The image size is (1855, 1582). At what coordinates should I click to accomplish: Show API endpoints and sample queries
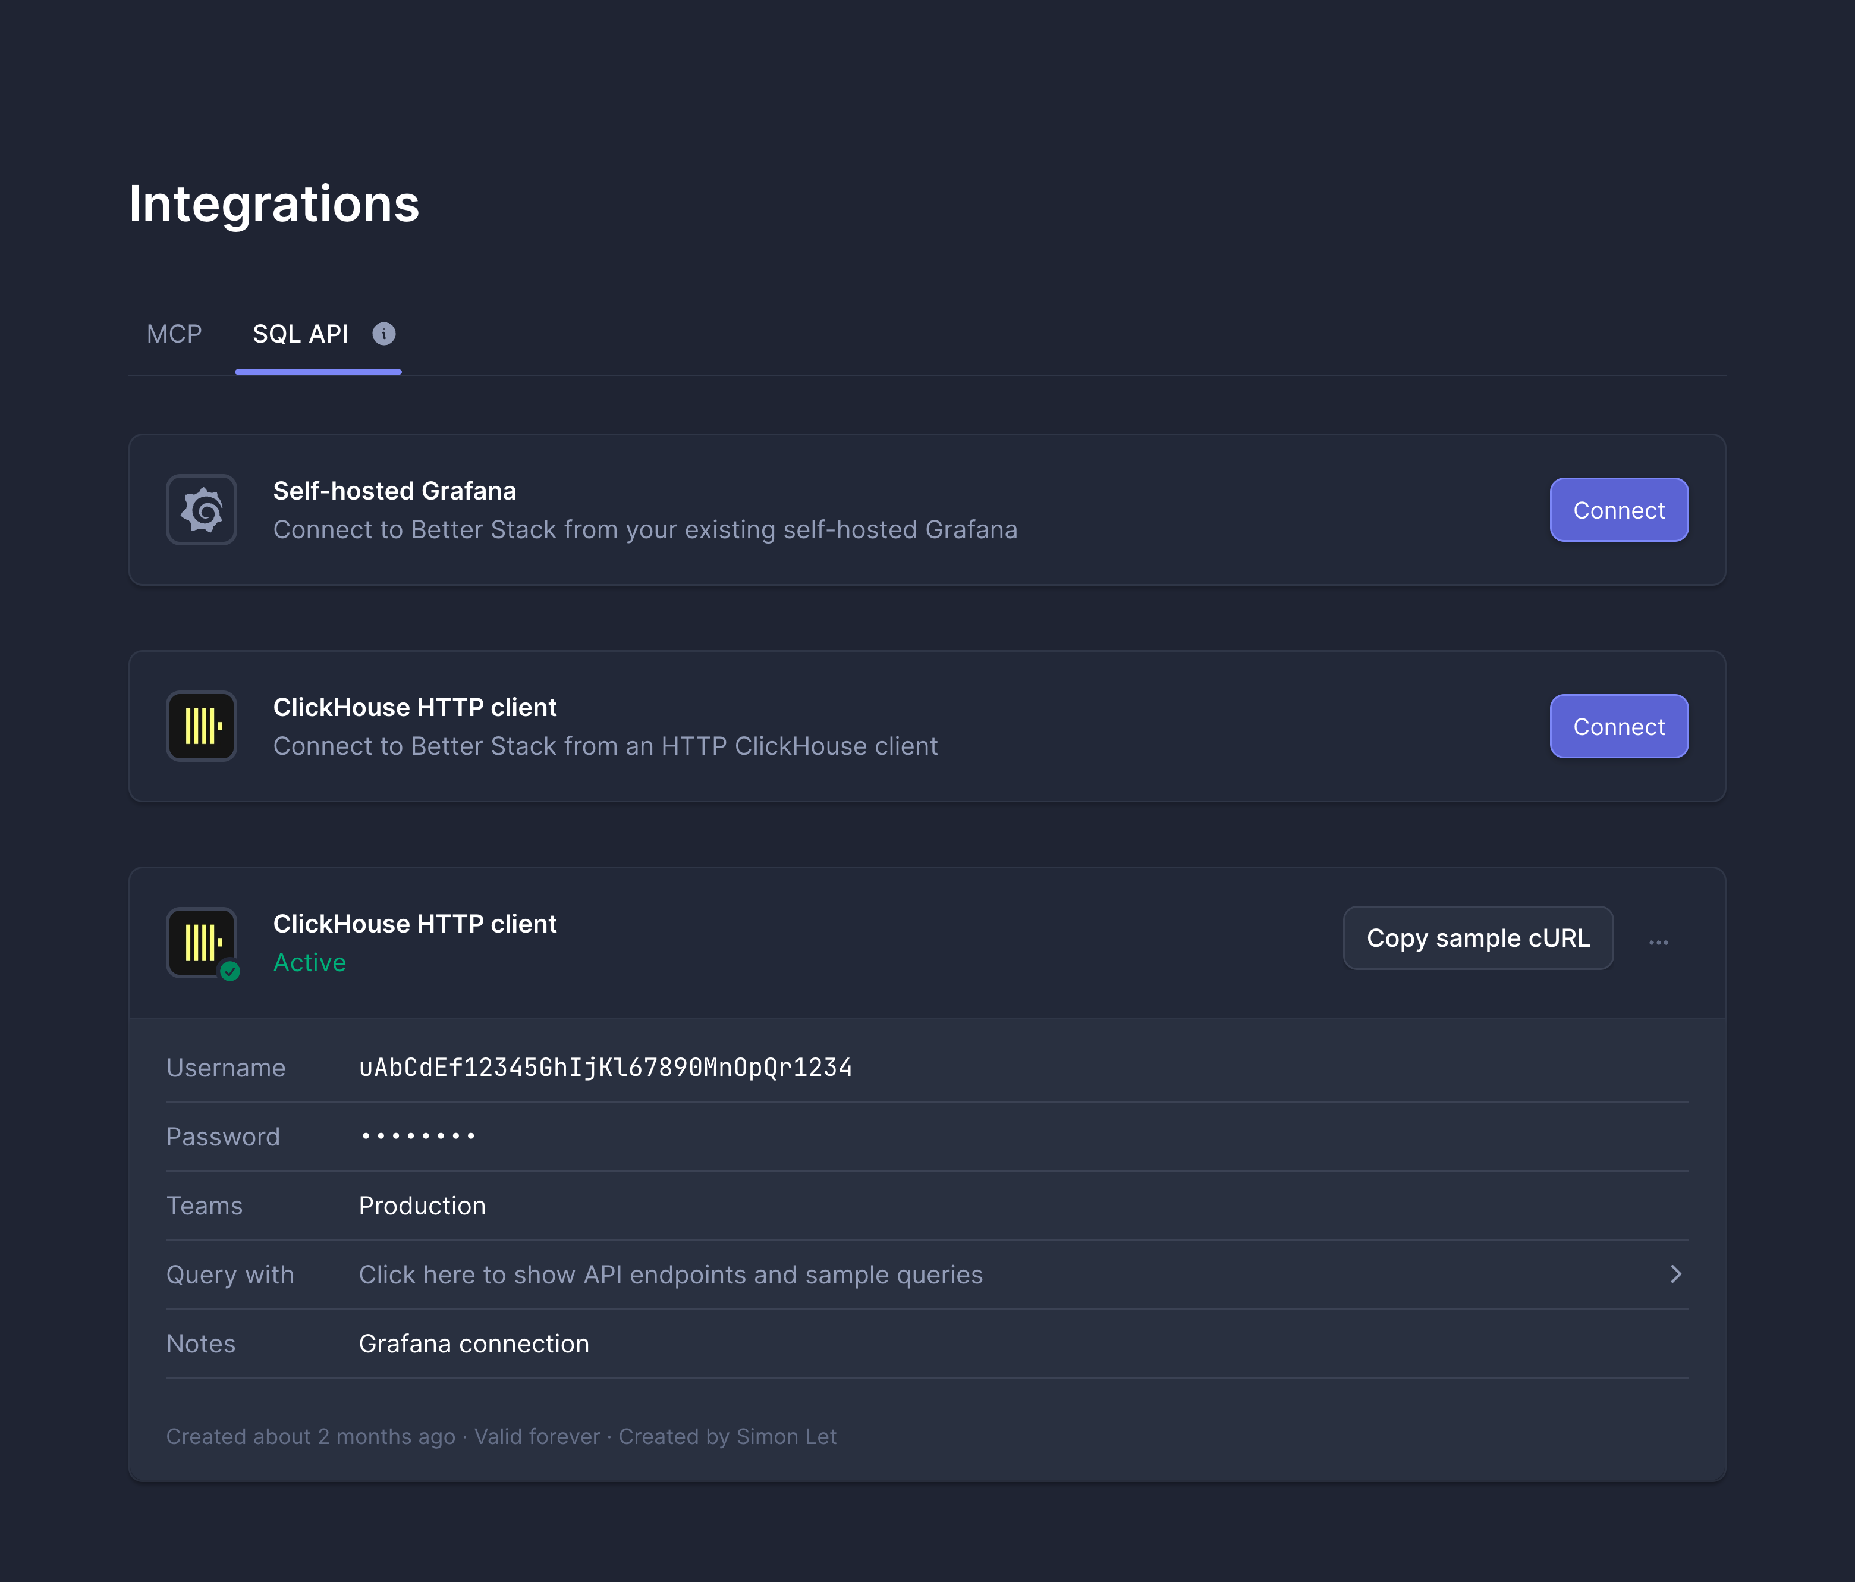(671, 1275)
